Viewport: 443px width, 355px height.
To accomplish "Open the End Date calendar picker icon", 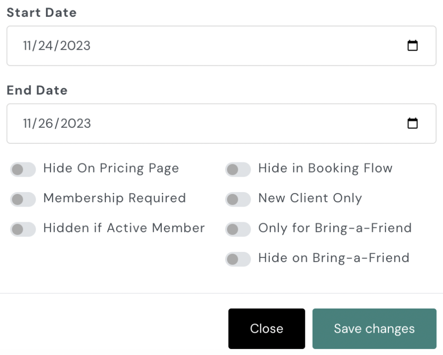I will click(412, 123).
